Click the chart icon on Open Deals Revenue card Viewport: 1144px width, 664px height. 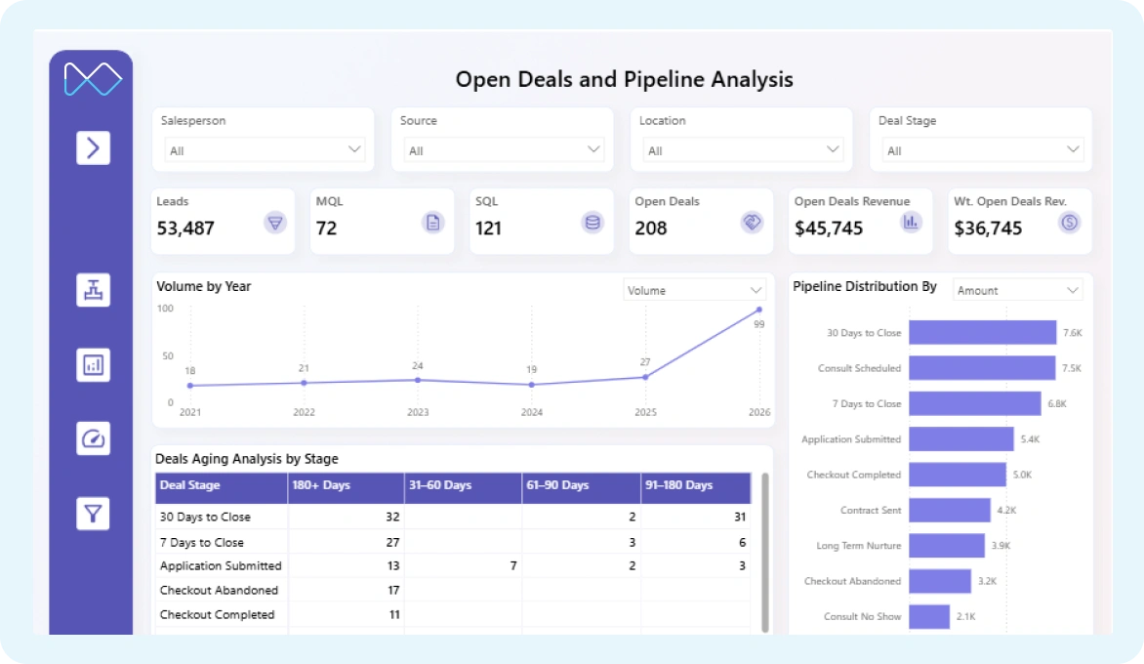coord(911,223)
